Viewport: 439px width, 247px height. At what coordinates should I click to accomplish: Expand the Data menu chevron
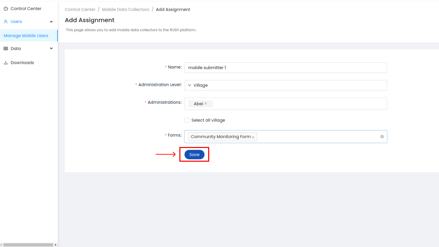click(x=51, y=49)
